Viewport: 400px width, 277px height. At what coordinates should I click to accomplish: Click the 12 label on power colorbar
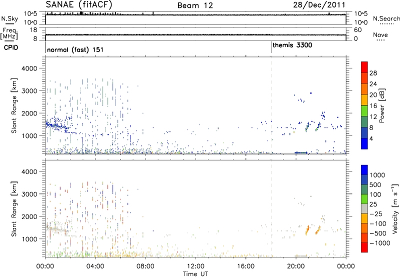(x=373, y=117)
